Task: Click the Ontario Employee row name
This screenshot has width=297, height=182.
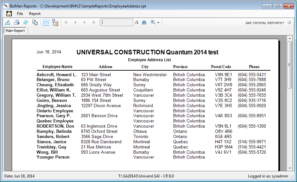Action: [55, 111]
